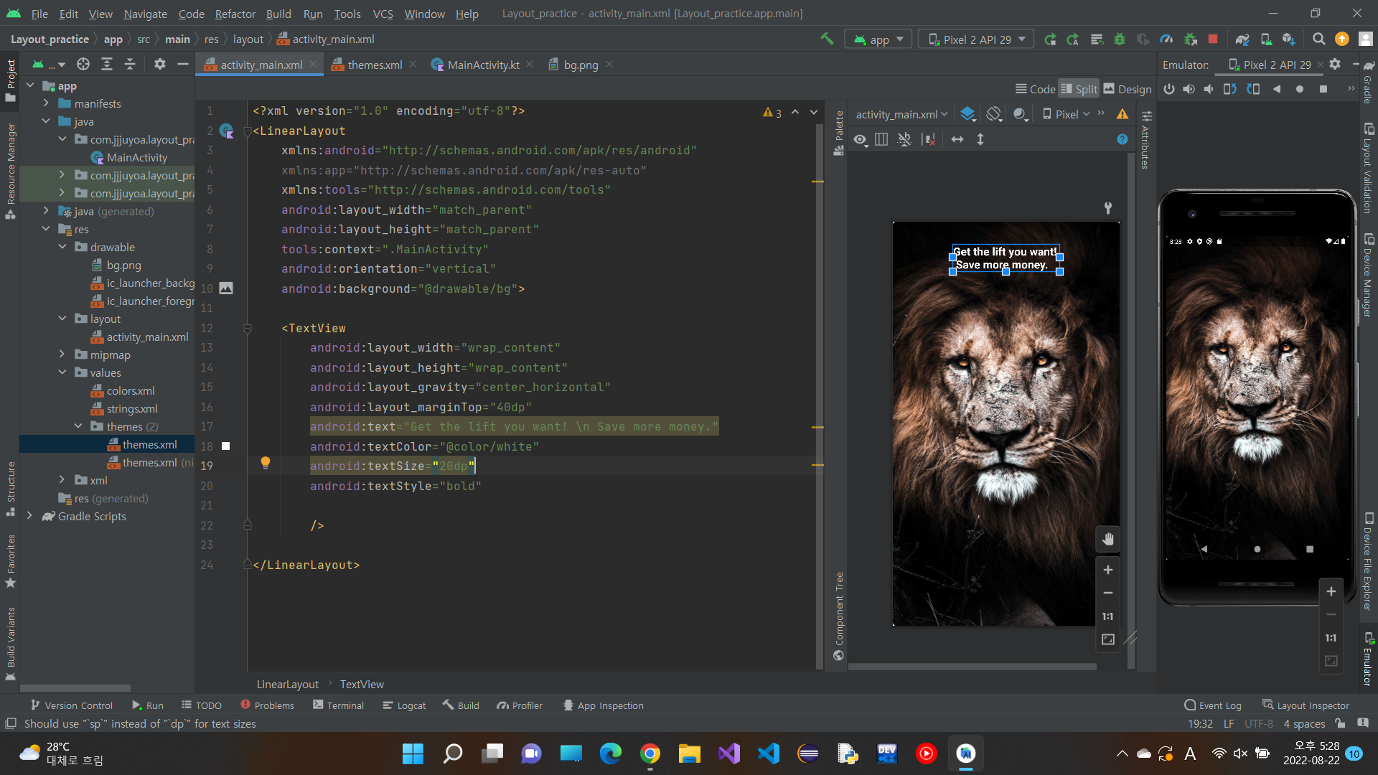Click emulator rotate left icon
This screenshot has height=775, width=1378.
1229,89
